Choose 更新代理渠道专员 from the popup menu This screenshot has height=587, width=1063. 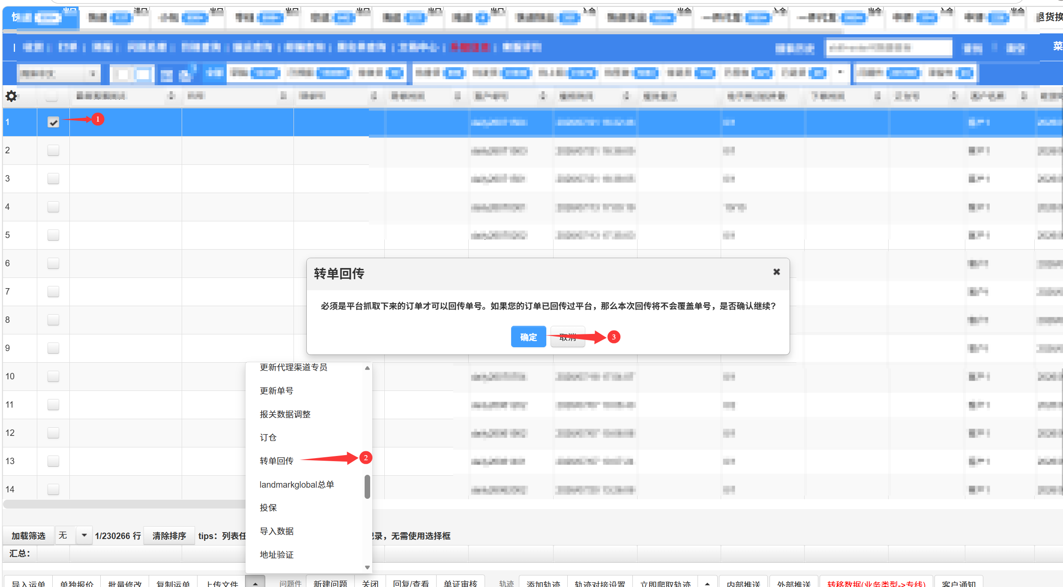(293, 367)
